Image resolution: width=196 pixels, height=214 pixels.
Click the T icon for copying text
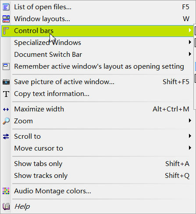point(6,94)
